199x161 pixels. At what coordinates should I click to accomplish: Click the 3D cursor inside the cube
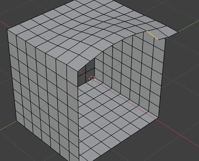pyautogui.click(x=92, y=78)
